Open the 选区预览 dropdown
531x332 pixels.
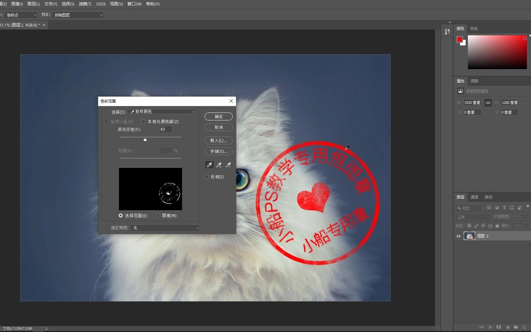[x=165, y=228]
